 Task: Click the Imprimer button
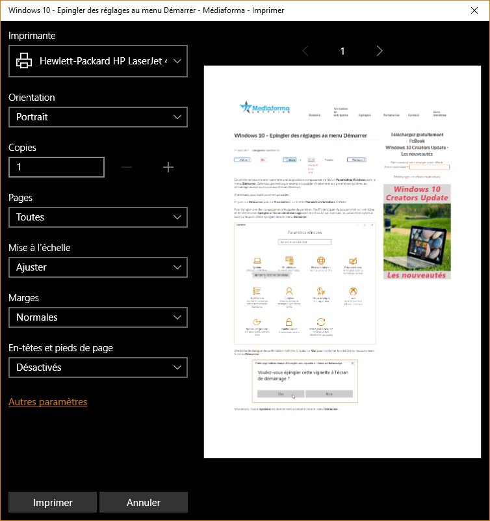(x=53, y=502)
